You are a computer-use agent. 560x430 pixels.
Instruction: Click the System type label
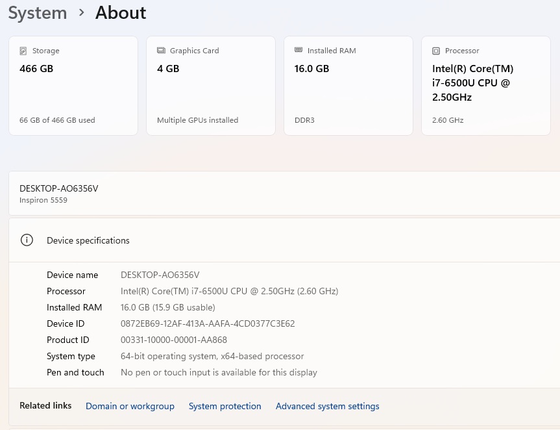[x=71, y=357]
